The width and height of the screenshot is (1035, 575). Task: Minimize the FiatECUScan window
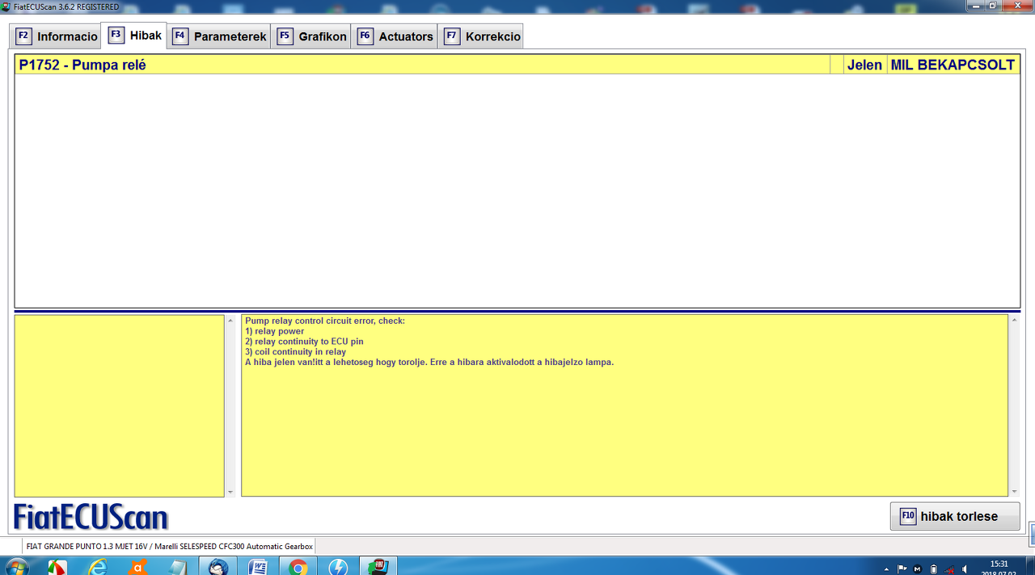coord(976,5)
